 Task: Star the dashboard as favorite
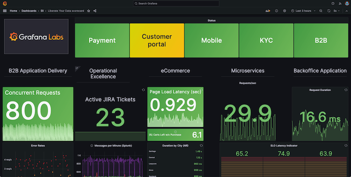88,11
